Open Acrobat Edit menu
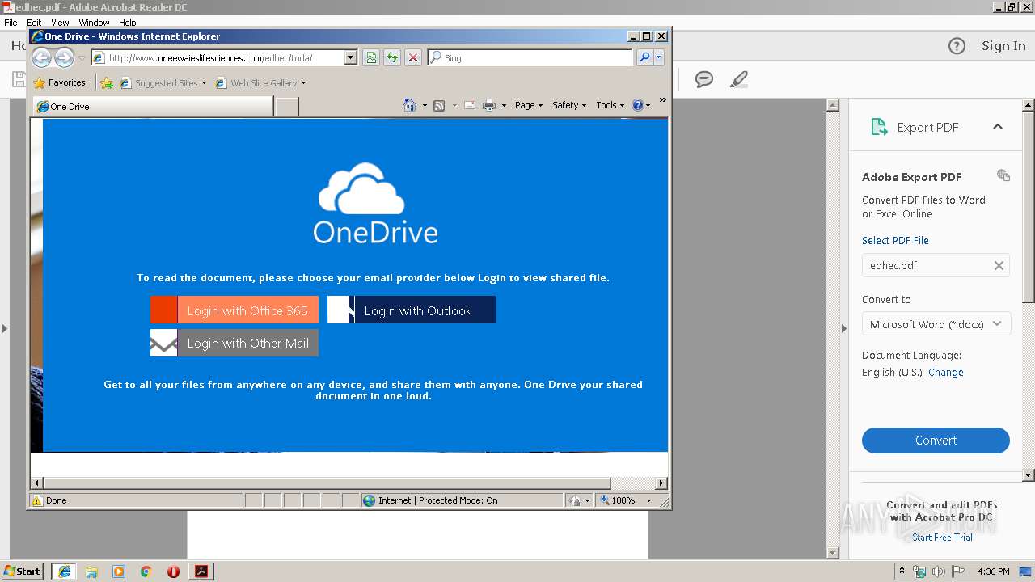 (x=34, y=23)
